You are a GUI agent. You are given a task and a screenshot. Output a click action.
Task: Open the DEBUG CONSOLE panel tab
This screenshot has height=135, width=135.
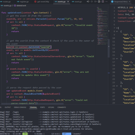(x=20, y=107)
